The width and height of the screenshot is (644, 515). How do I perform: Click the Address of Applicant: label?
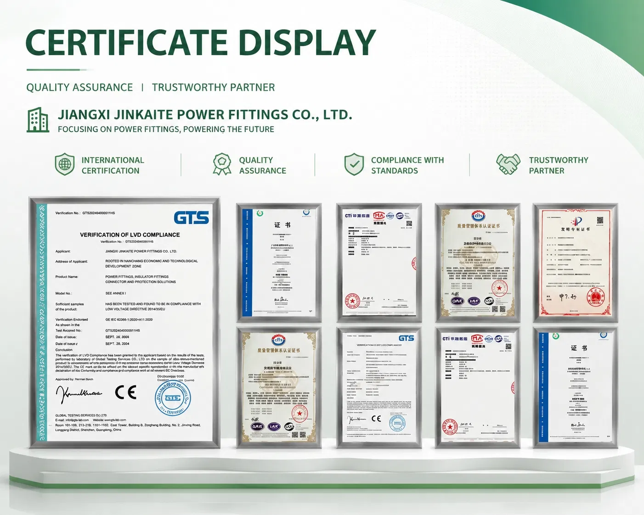click(71, 261)
